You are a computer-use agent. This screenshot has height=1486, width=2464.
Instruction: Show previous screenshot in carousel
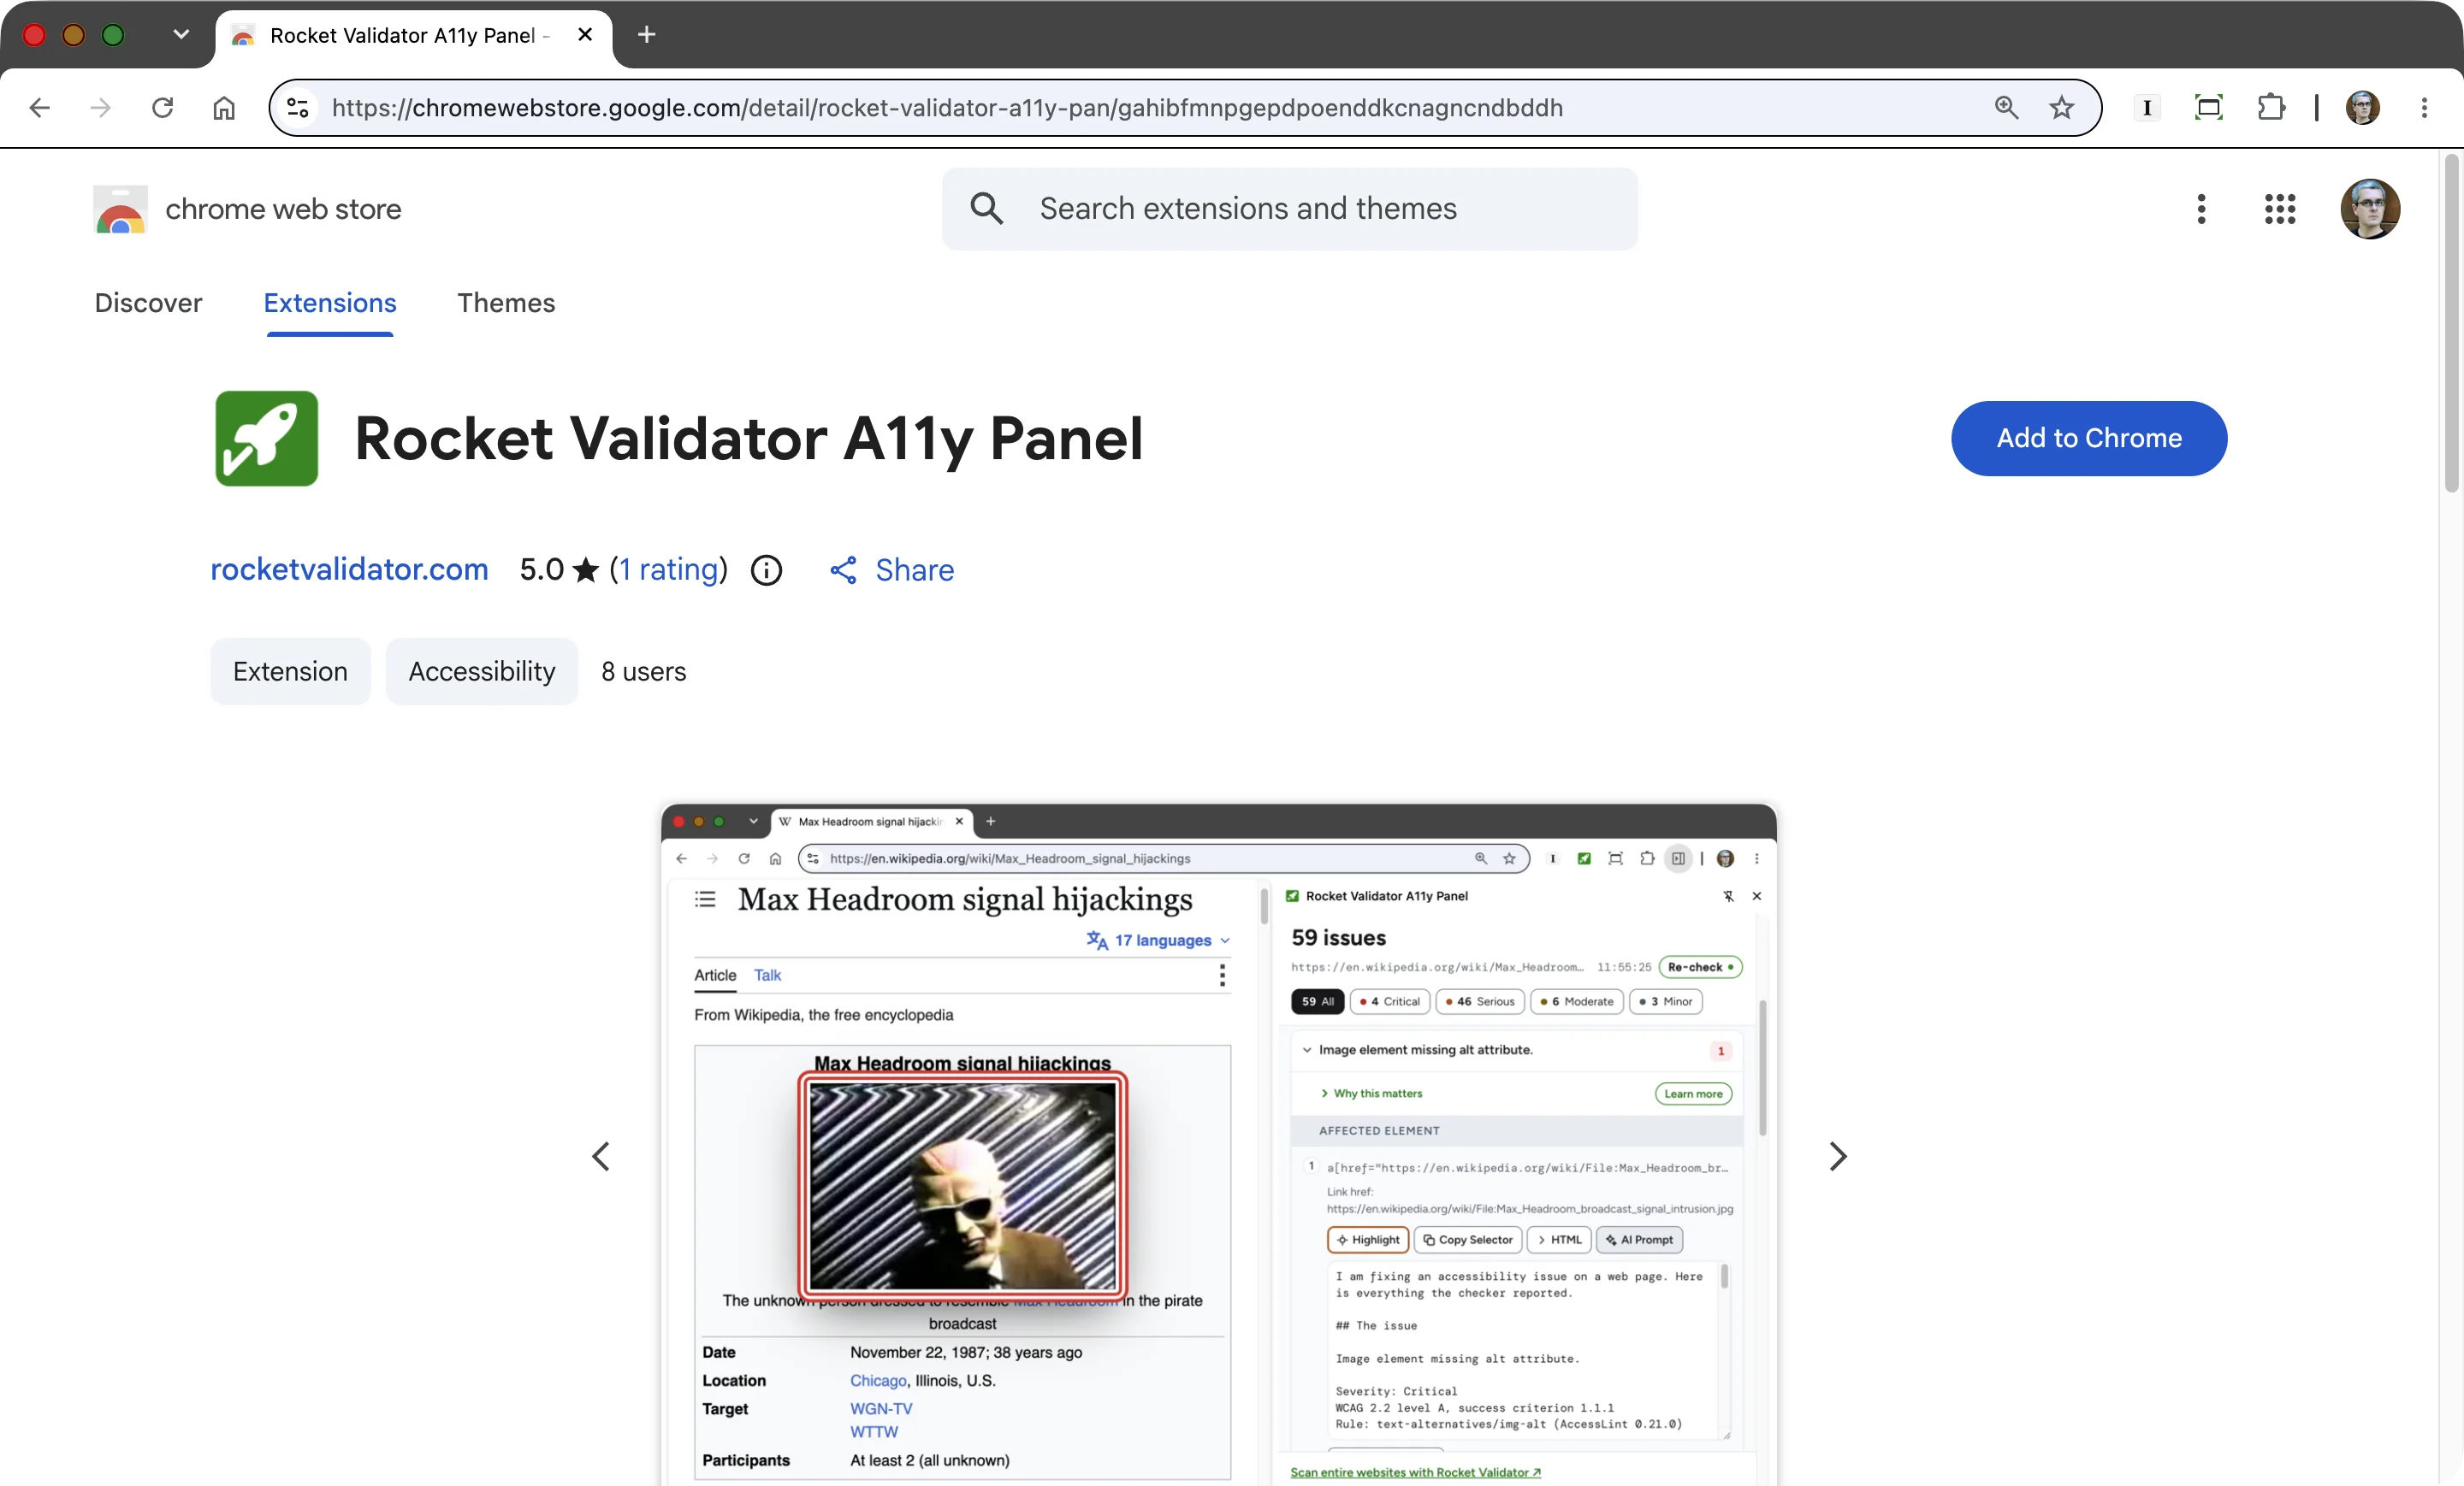point(600,1156)
